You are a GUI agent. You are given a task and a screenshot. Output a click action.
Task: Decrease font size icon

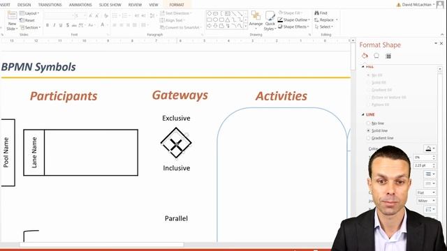pos(97,16)
